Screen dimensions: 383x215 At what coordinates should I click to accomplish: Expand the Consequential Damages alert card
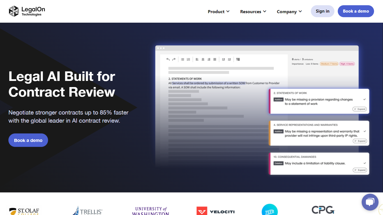point(360,170)
